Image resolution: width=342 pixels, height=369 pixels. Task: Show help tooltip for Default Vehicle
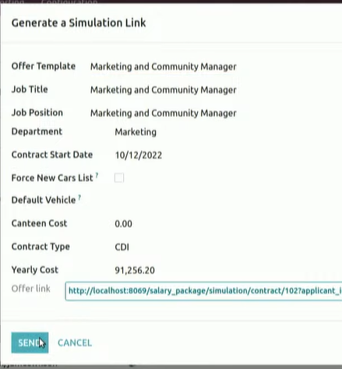(x=79, y=197)
